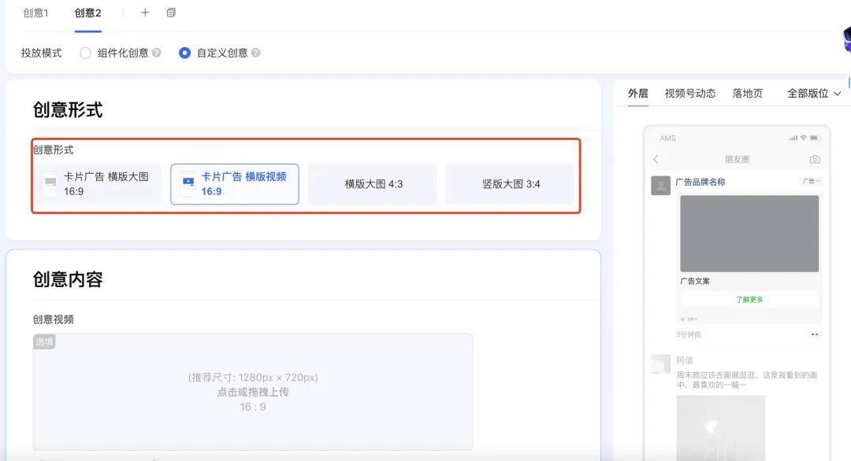Choose 卡片广告 横版大图 16:9 format
851x461 pixels.
[x=100, y=184]
